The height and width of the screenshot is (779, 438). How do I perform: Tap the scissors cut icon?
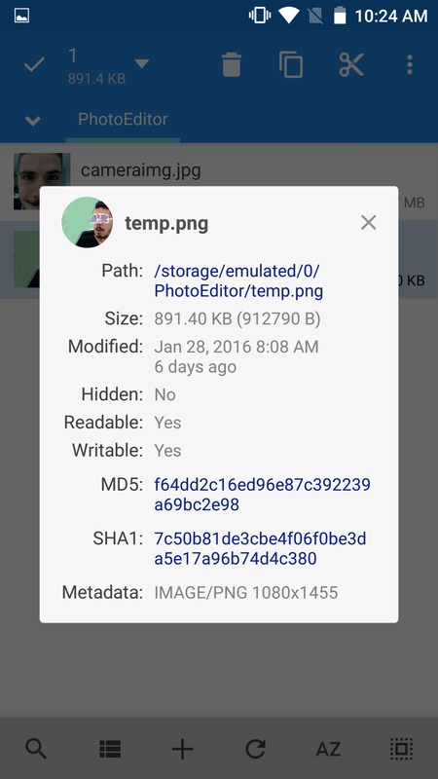coord(351,64)
